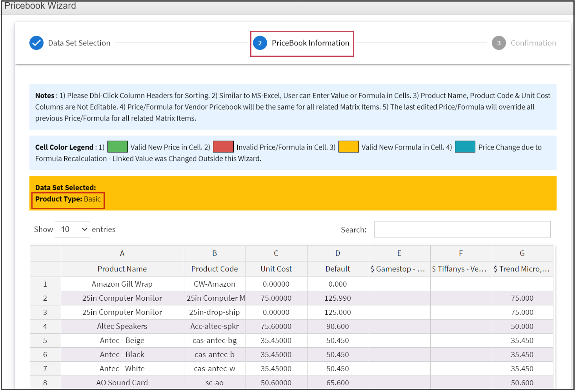Click the cas-antec-b code cell
This screenshot has width=575, height=390.
[x=215, y=355]
